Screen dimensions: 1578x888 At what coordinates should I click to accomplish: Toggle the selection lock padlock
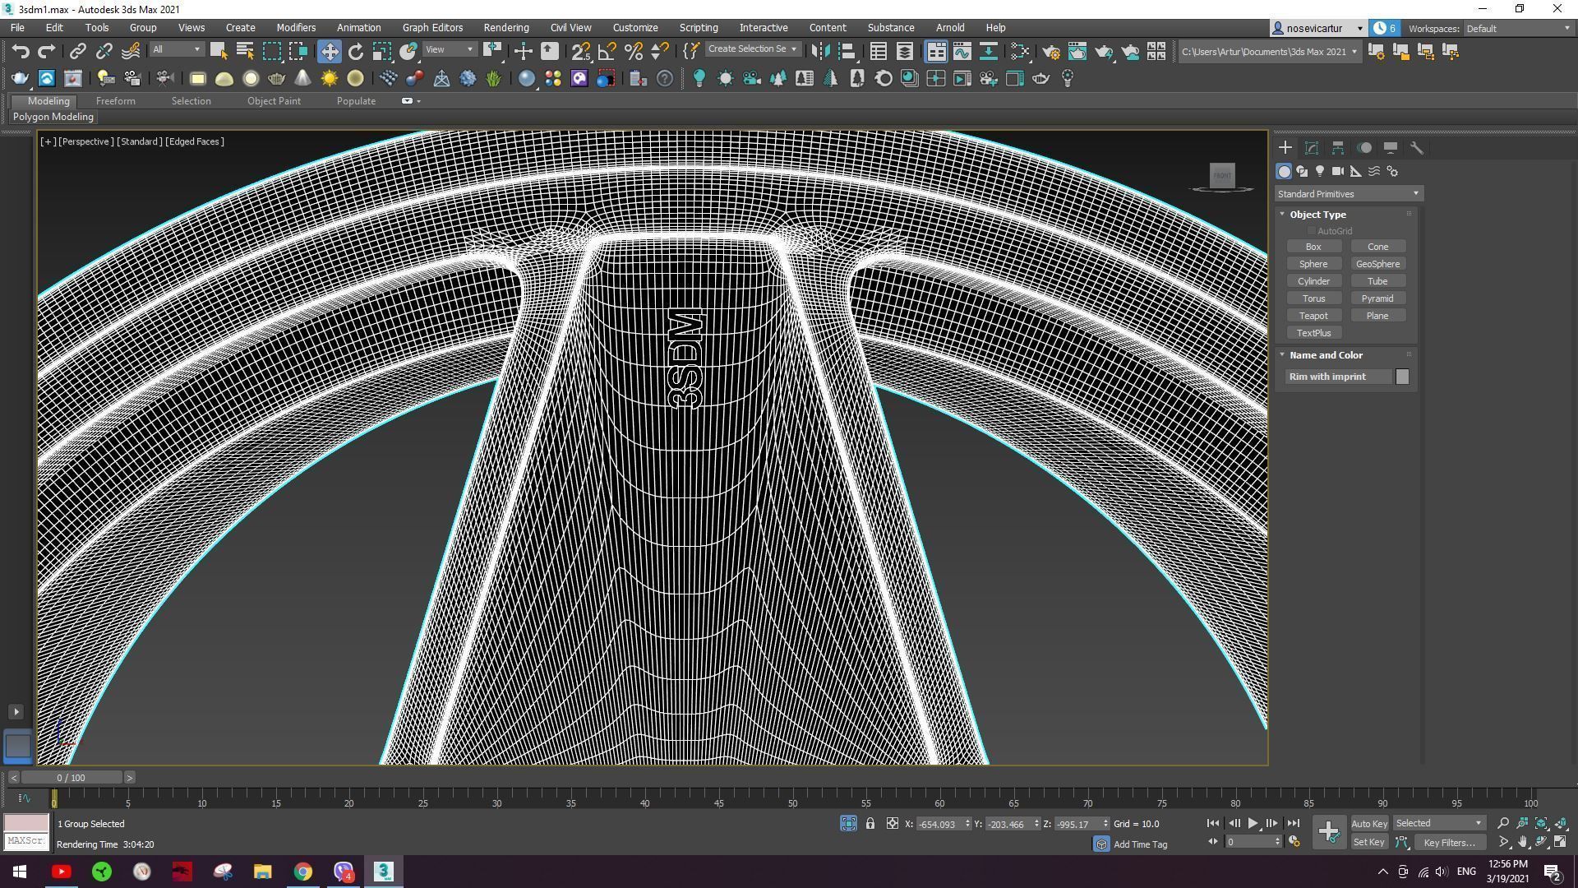click(870, 823)
